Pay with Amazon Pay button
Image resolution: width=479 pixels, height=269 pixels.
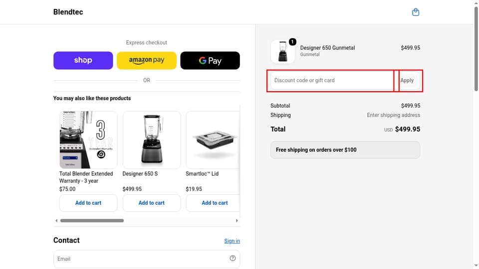pos(147,60)
